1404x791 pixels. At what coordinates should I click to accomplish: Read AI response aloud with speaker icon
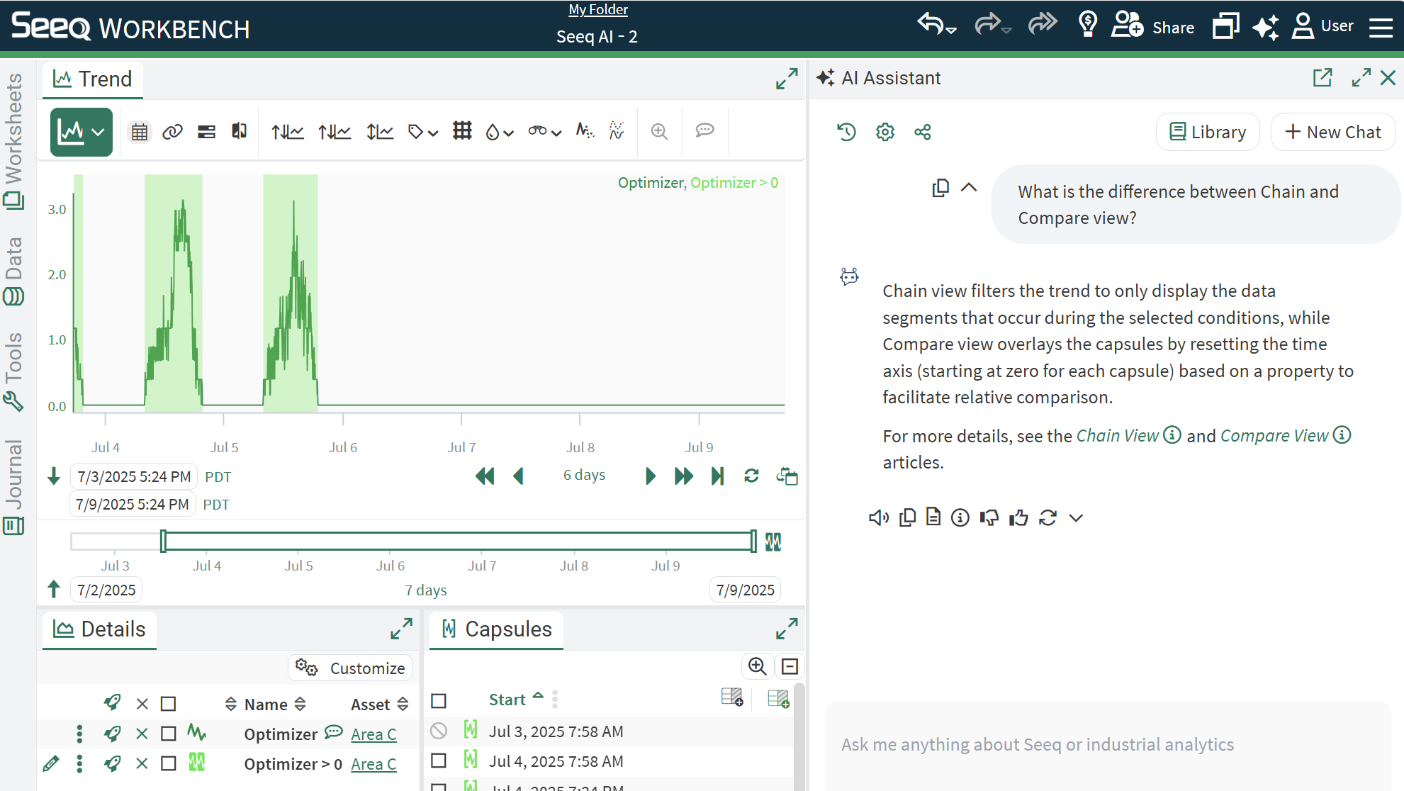(x=878, y=518)
